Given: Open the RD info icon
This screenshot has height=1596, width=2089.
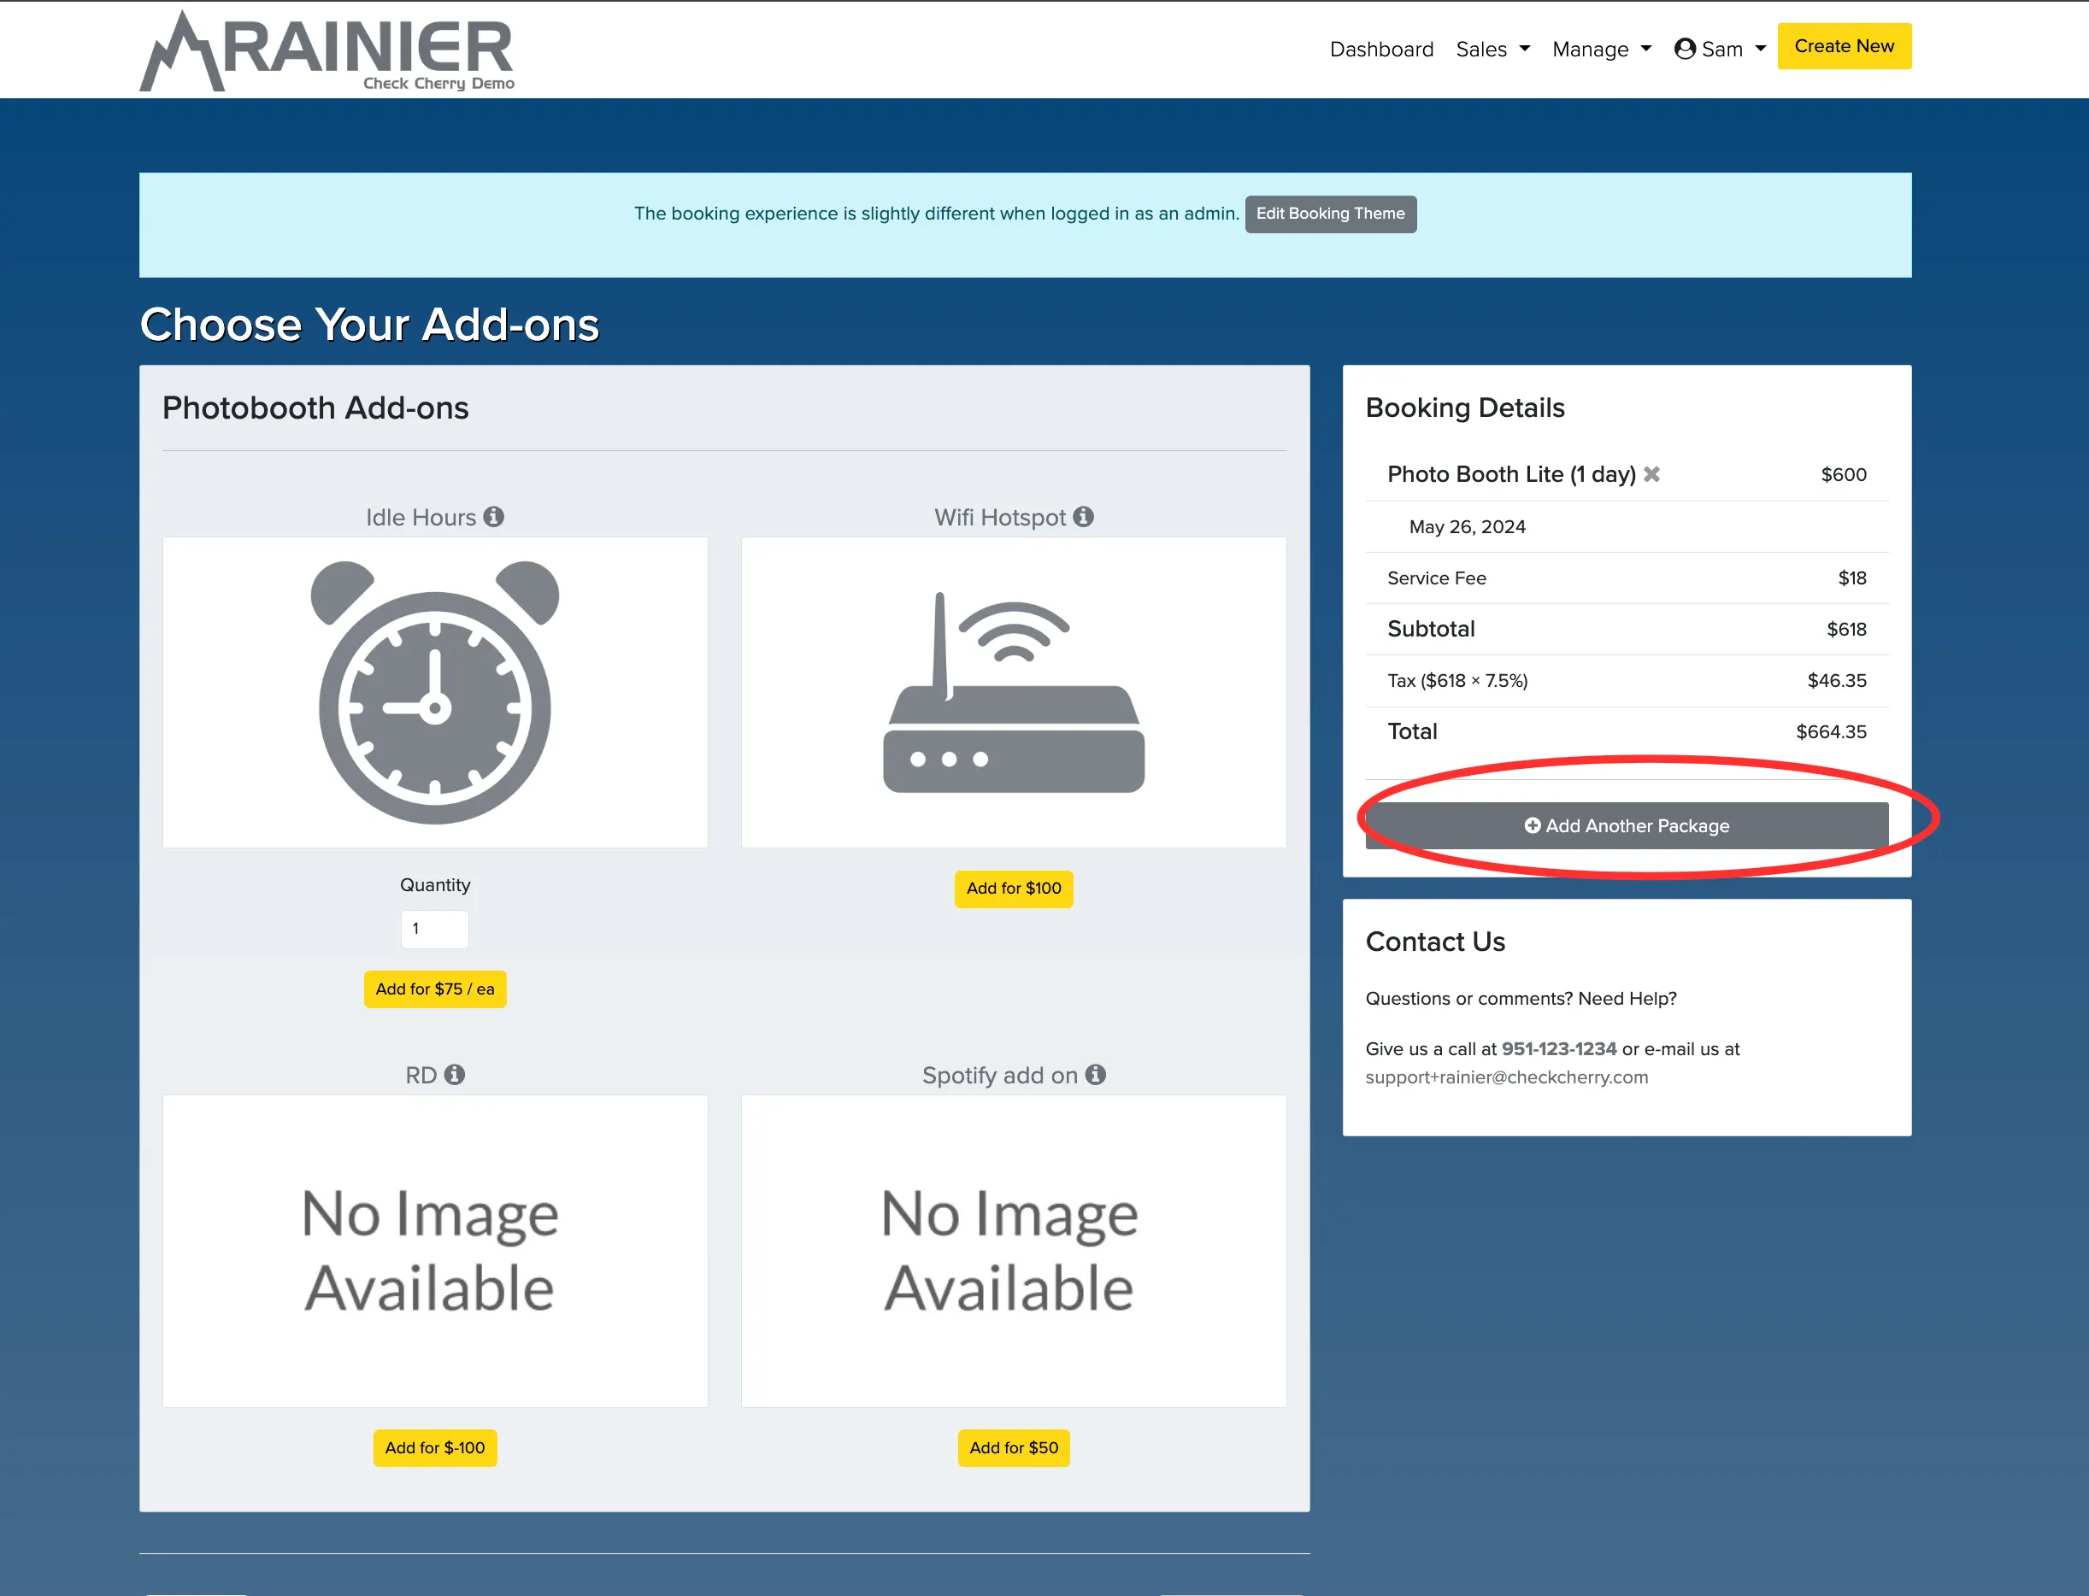Looking at the screenshot, I should [454, 1075].
